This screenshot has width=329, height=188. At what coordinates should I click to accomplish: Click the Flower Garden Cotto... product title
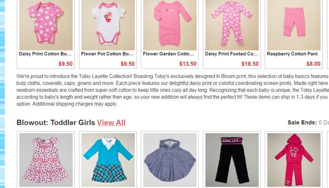tap(168, 54)
